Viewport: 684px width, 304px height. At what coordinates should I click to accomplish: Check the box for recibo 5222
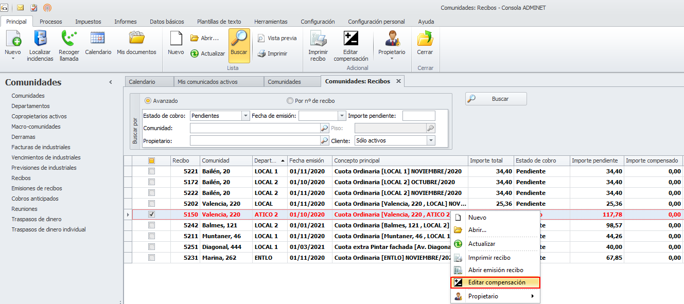click(x=151, y=193)
